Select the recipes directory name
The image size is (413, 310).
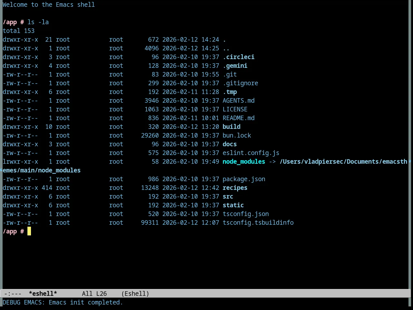[235, 188]
